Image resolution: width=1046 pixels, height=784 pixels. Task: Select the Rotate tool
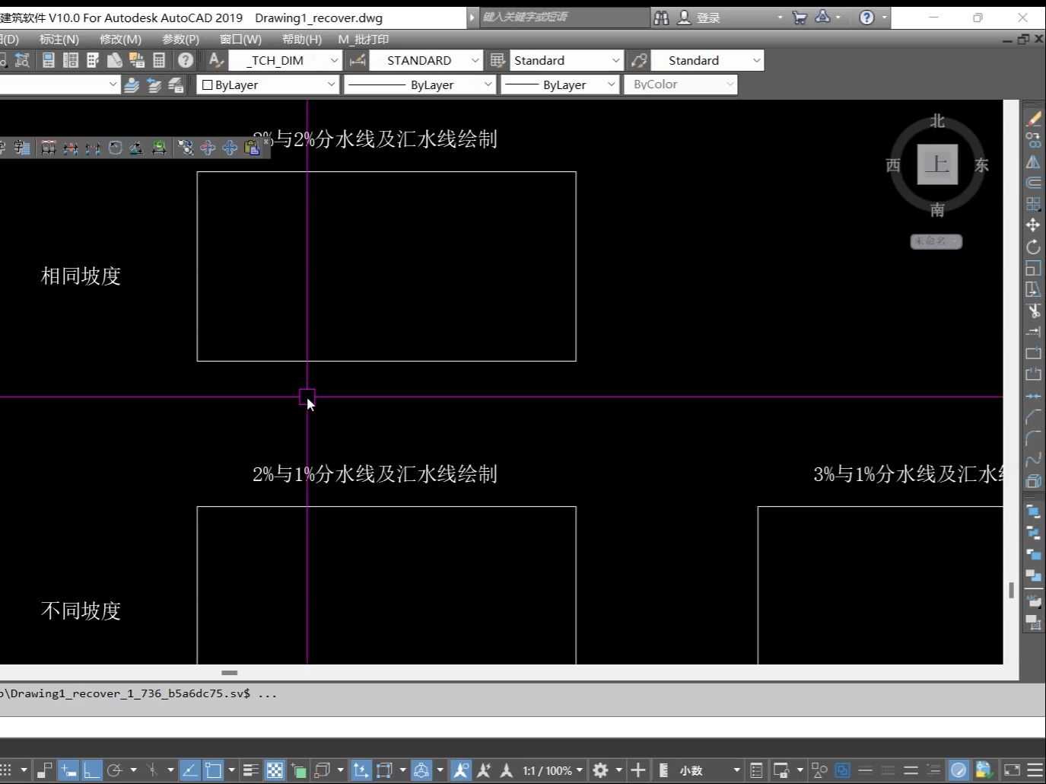coord(1033,247)
